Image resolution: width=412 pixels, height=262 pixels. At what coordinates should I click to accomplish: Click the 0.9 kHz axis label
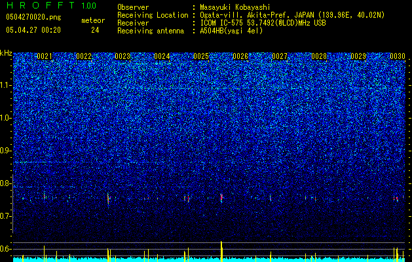6,151
